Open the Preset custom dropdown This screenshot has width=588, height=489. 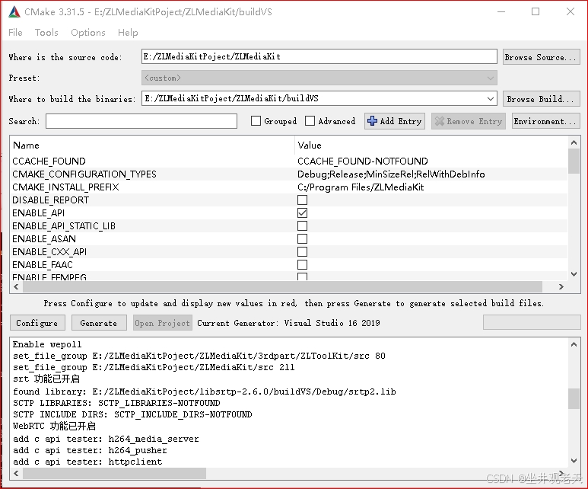[319, 78]
